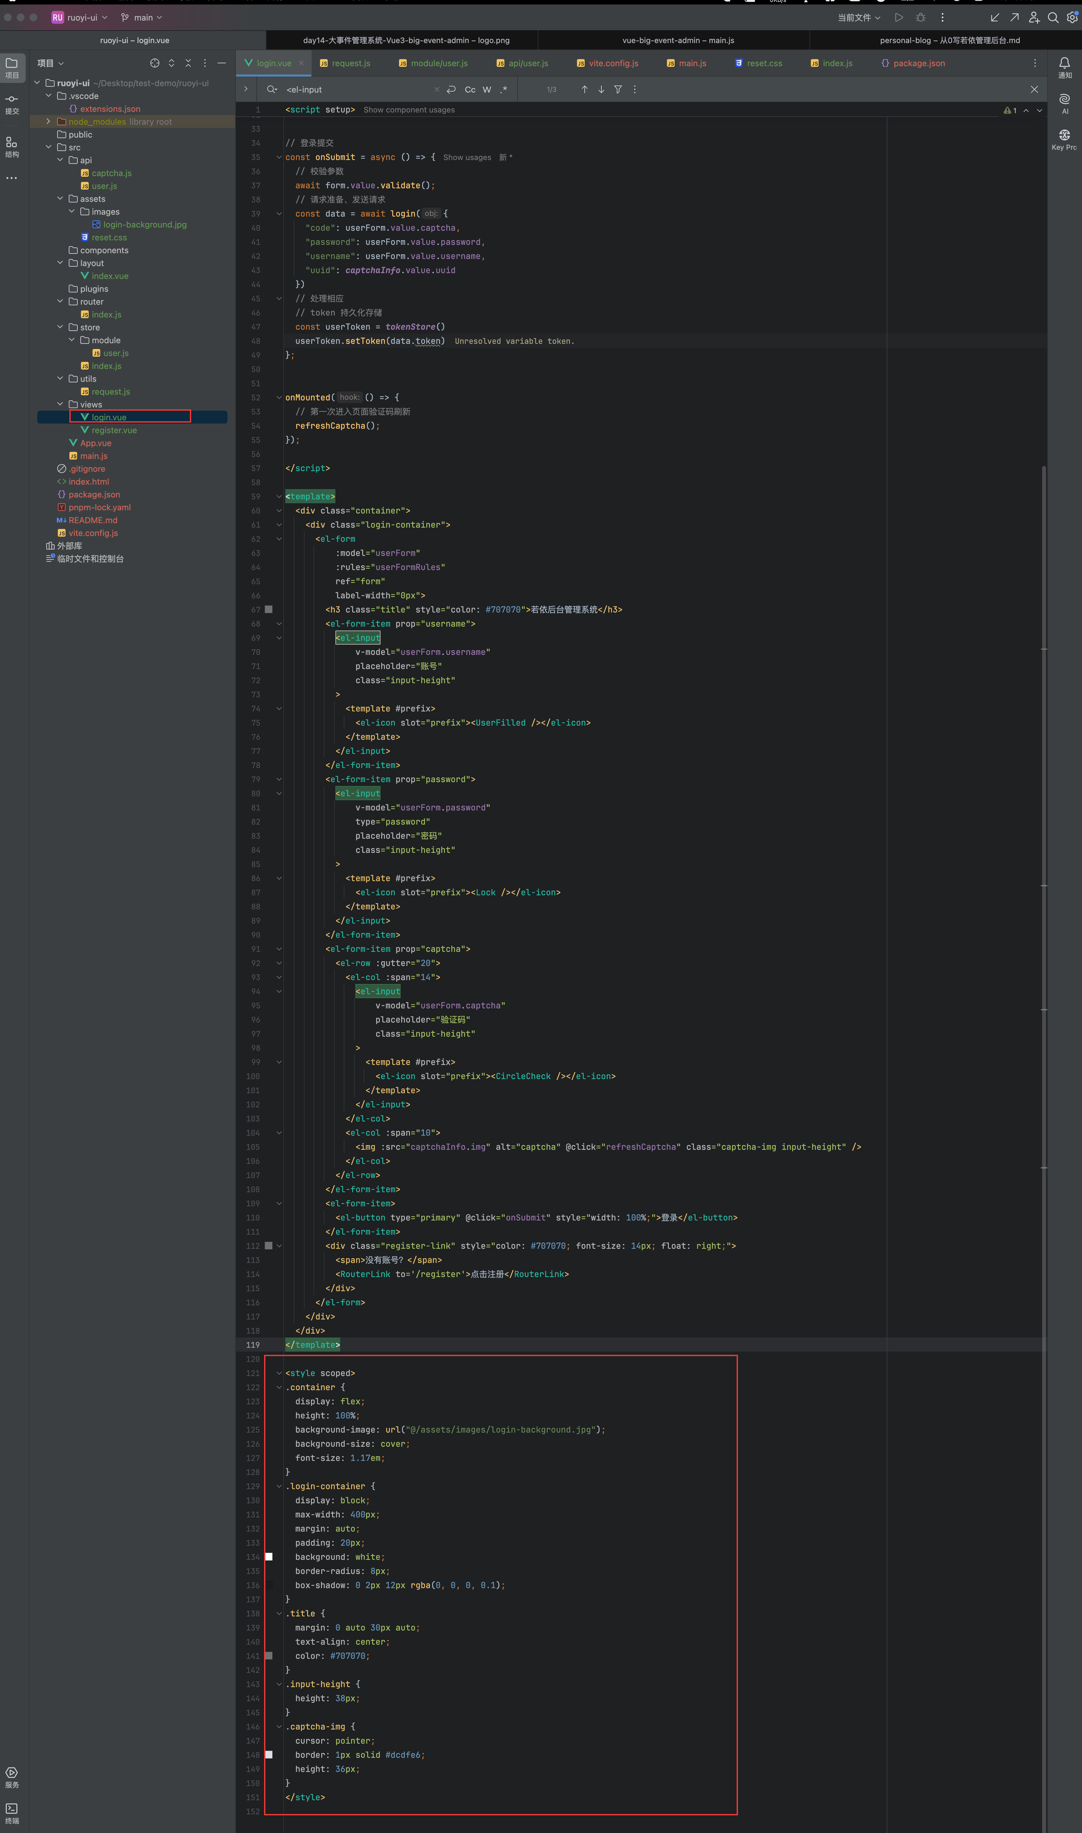
Task: Click the #dcdfe6 border color swatch
Action: pyautogui.click(x=269, y=1754)
